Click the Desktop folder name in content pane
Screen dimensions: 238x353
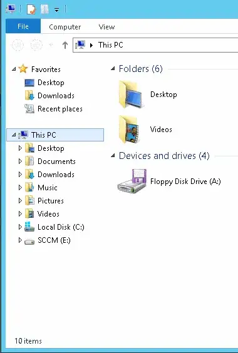click(163, 95)
